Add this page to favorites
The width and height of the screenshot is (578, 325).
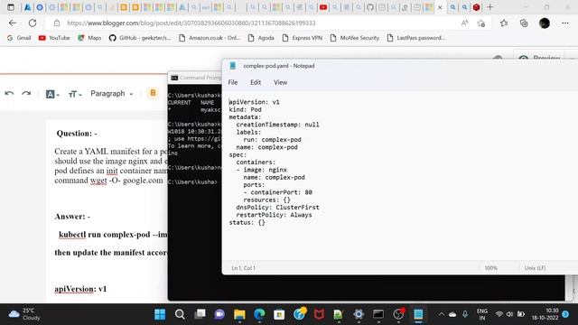pos(481,23)
